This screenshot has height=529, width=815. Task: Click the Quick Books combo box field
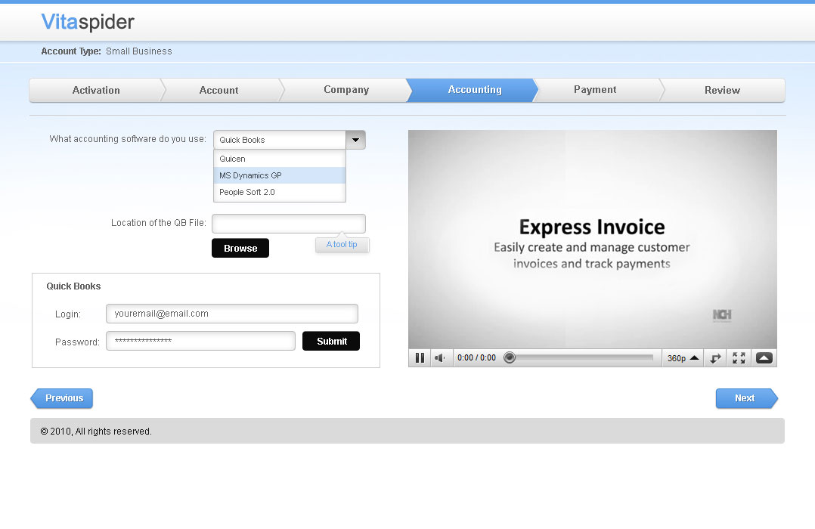(280, 140)
